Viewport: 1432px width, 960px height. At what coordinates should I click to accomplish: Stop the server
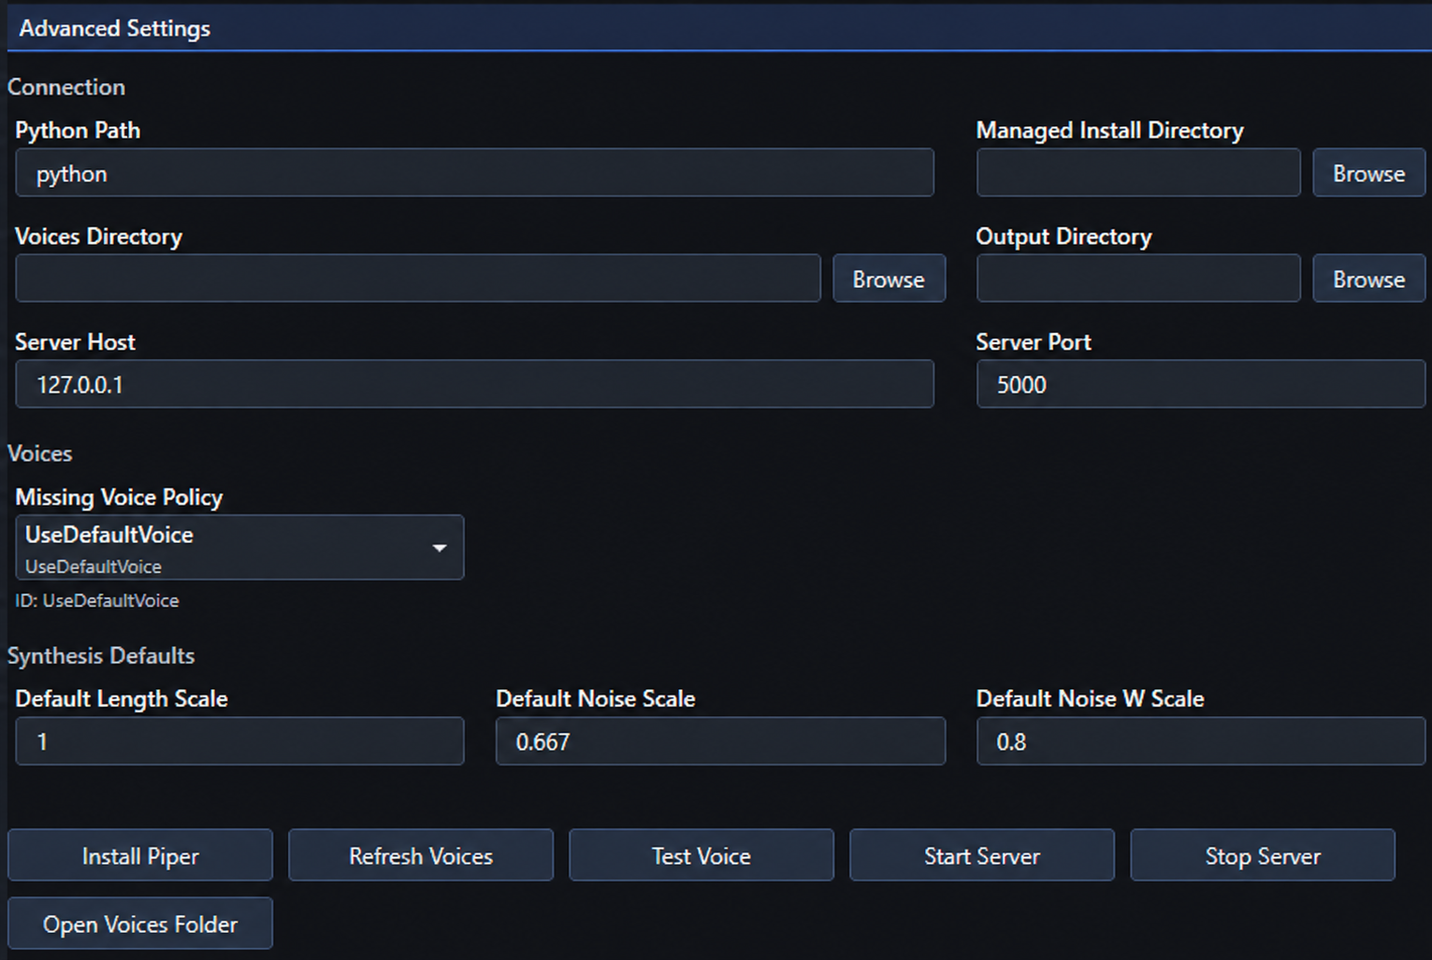1263,855
